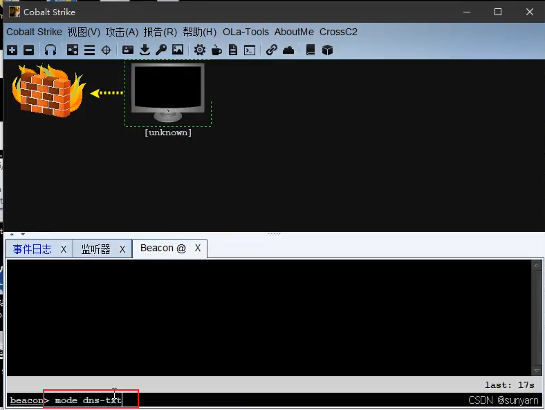Click the Java coffee cup icon
545x410 pixels.
(216, 50)
